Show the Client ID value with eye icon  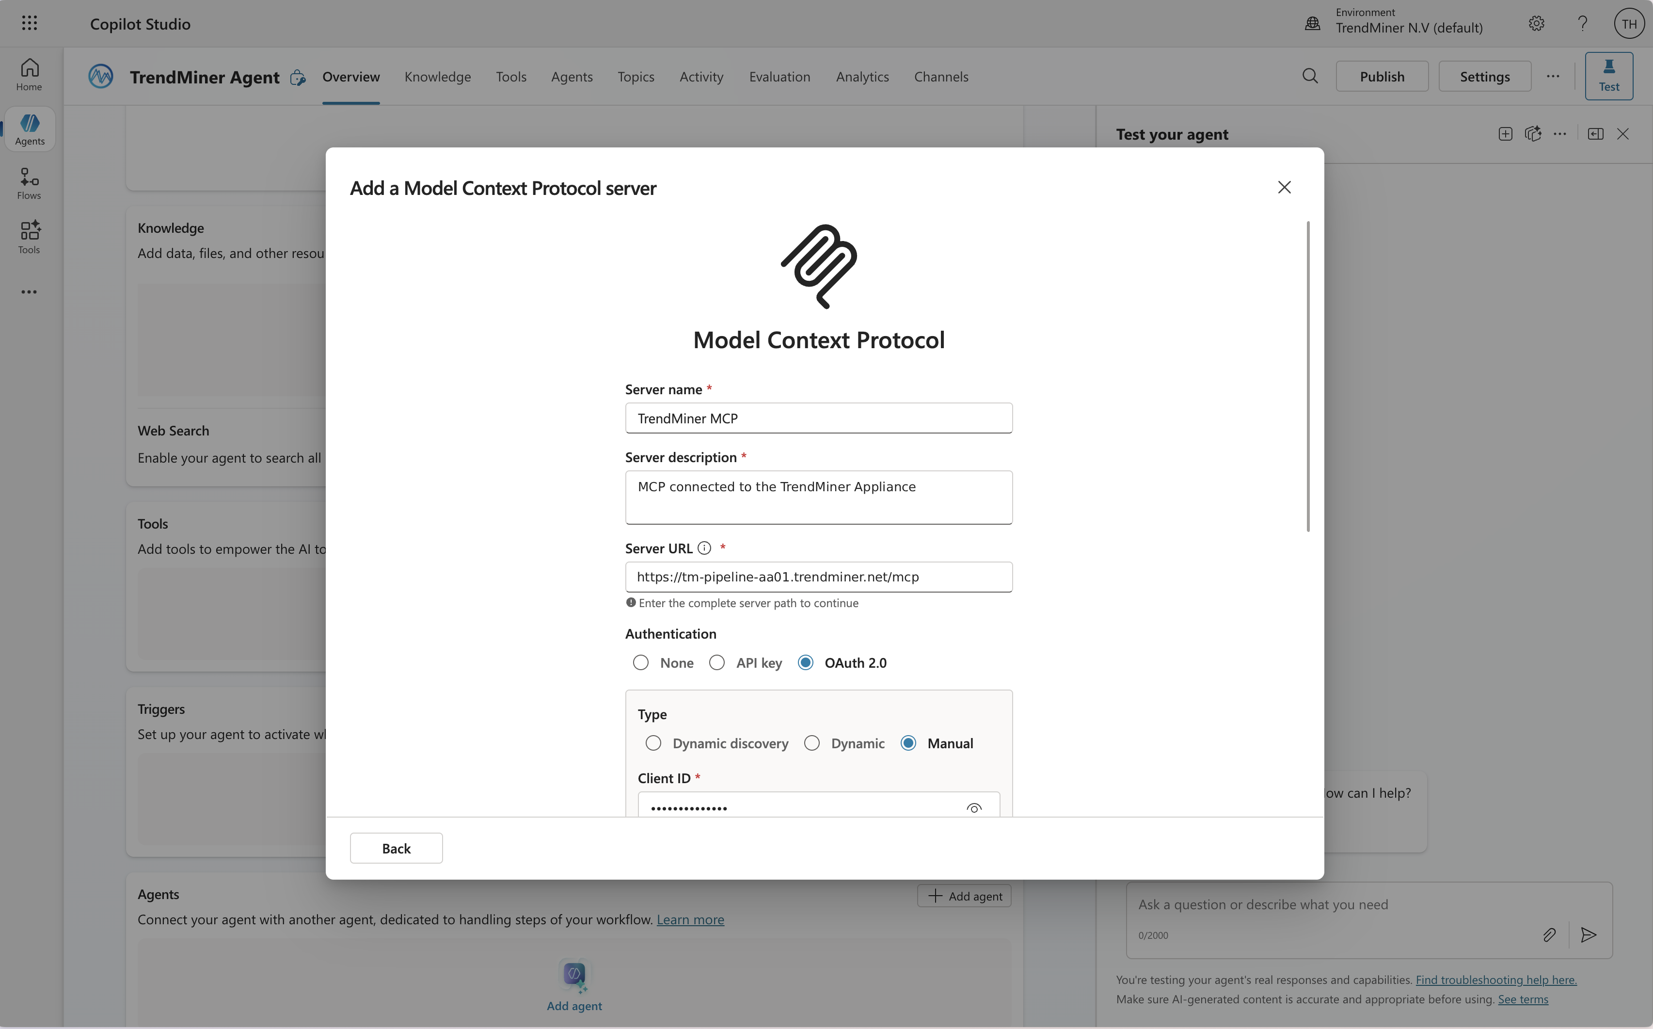[973, 808]
